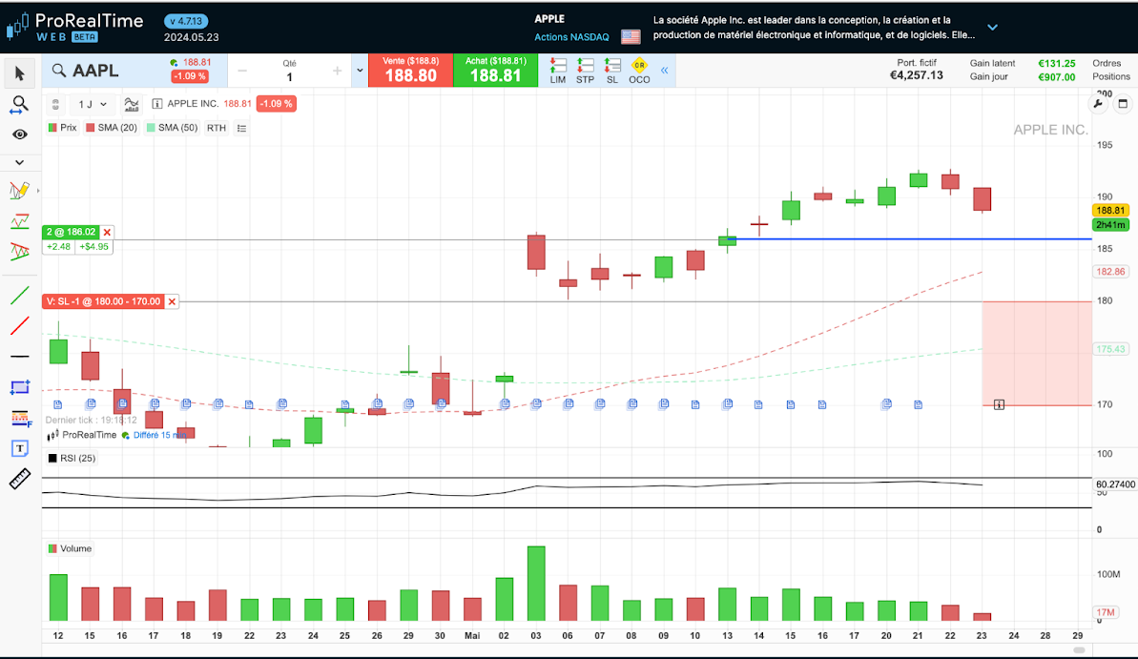Click the Actions NASDAQ link

[572, 37]
